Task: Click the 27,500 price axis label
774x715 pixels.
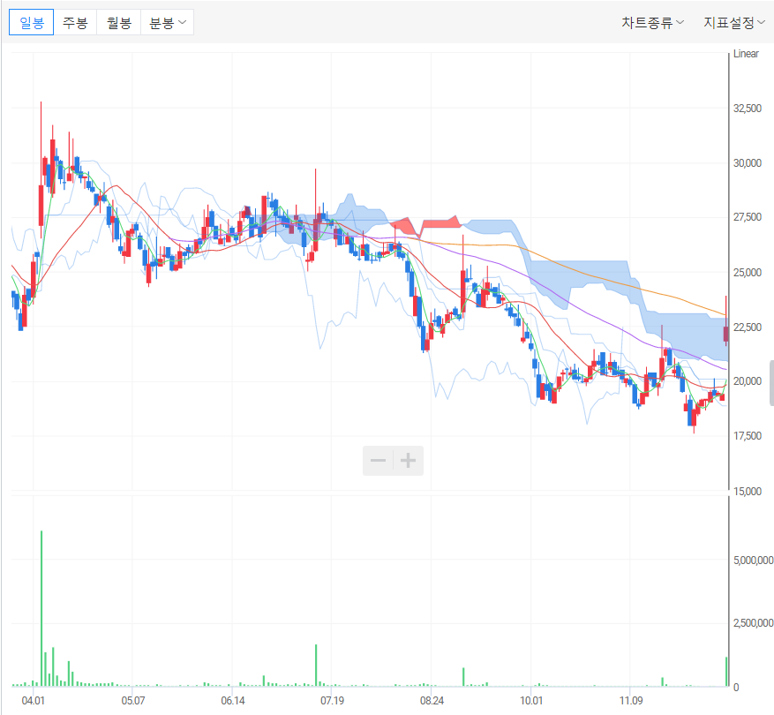Action: pyautogui.click(x=748, y=217)
